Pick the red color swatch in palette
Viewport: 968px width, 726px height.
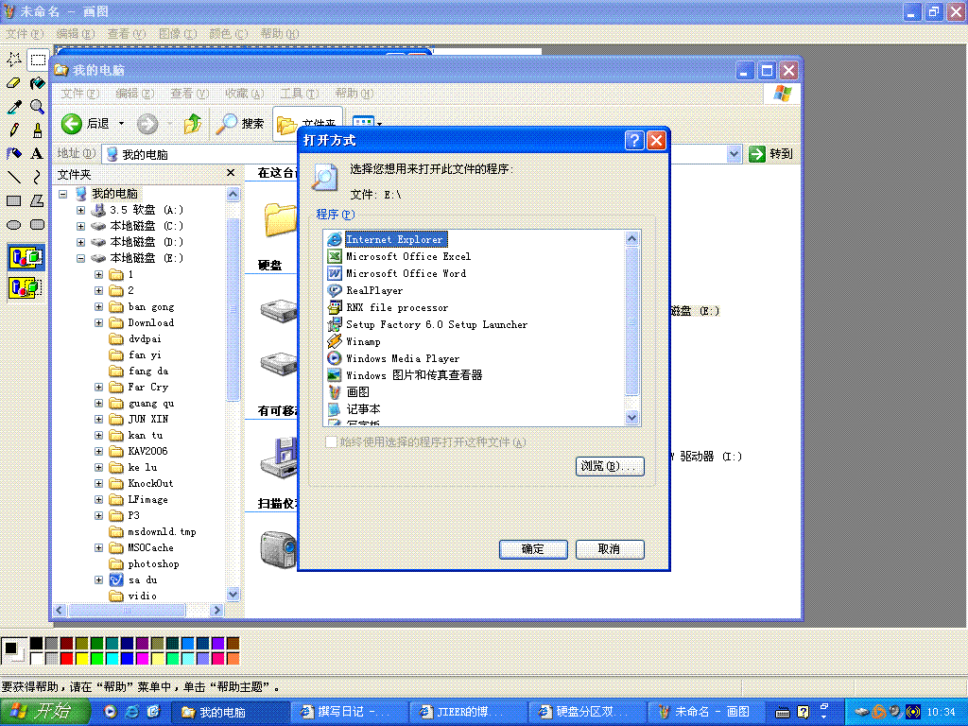67,659
